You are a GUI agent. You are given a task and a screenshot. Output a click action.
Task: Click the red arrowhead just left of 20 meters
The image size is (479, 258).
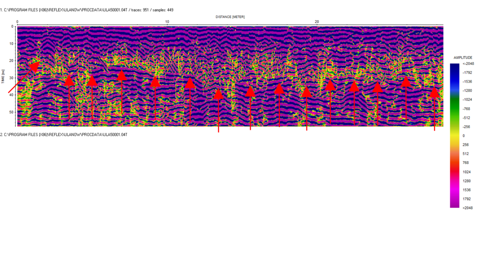click(306, 92)
